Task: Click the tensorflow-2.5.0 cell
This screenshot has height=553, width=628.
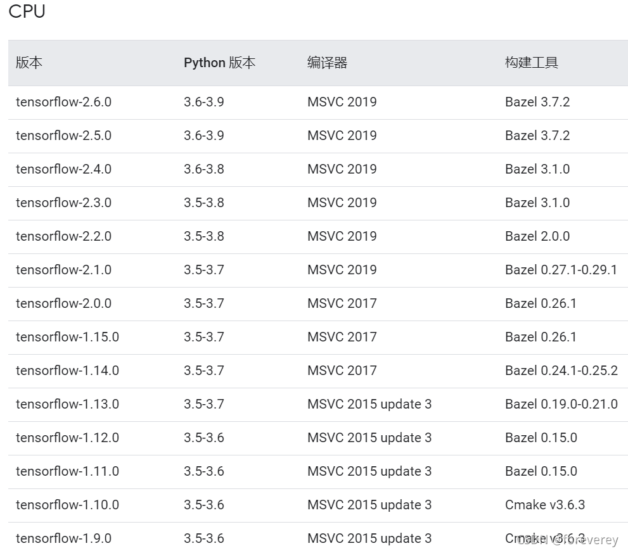Action: (63, 136)
